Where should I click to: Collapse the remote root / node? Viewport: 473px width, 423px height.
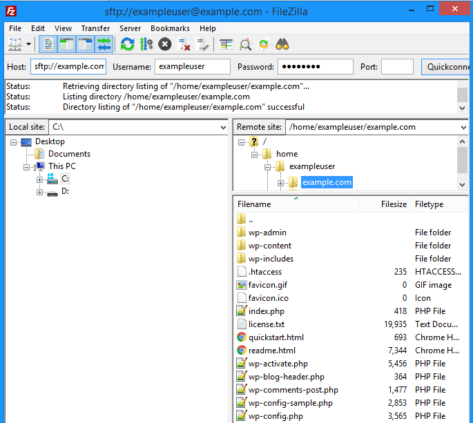click(x=241, y=142)
